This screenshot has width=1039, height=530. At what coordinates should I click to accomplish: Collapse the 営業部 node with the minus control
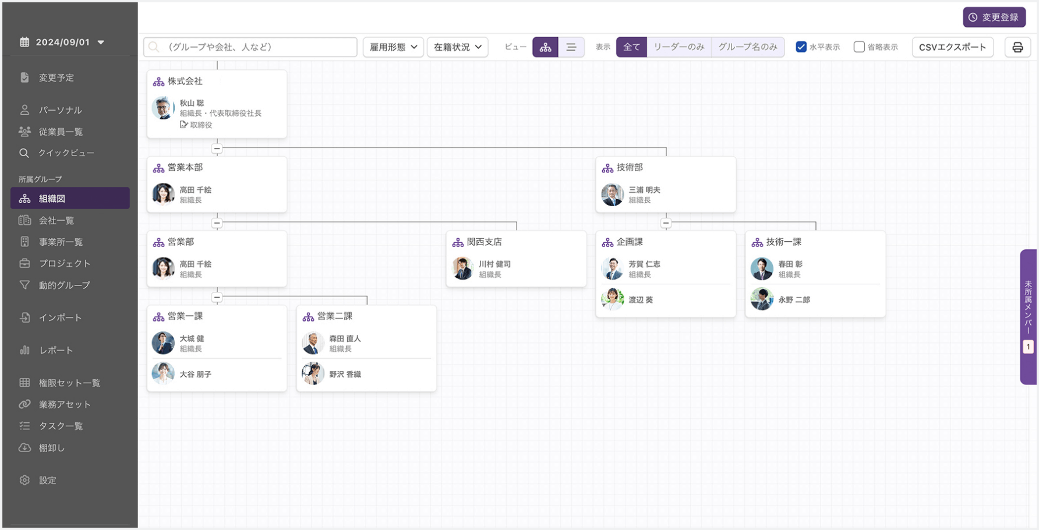(217, 297)
